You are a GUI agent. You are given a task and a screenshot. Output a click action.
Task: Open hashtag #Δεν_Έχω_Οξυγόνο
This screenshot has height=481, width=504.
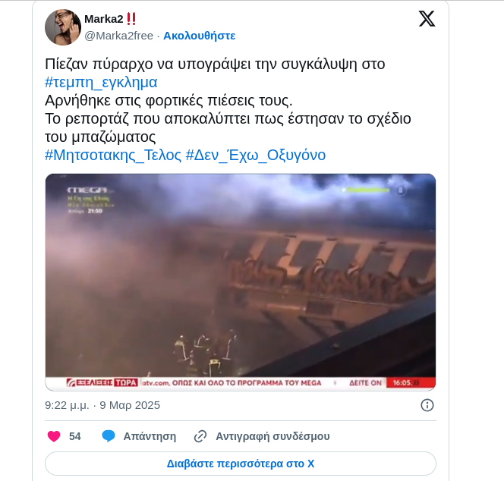click(x=256, y=156)
